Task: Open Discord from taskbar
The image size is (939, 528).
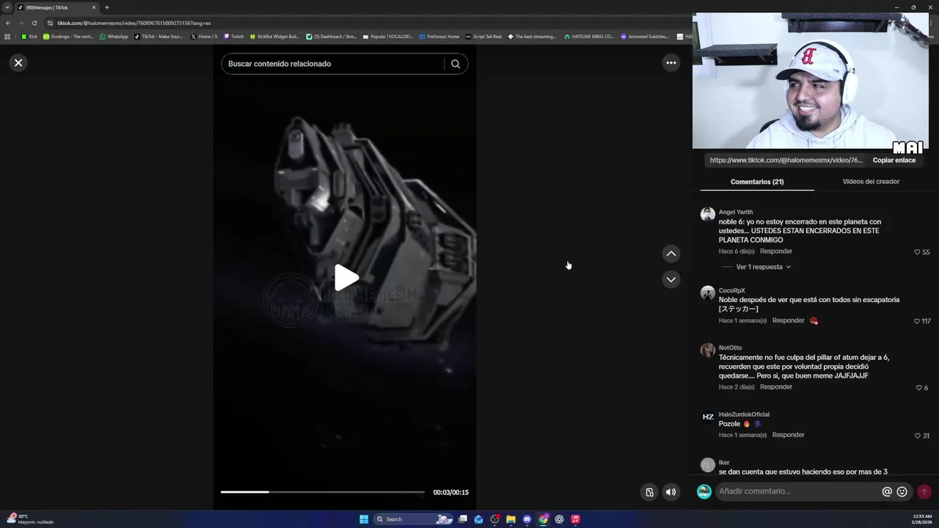Action: (x=527, y=519)
